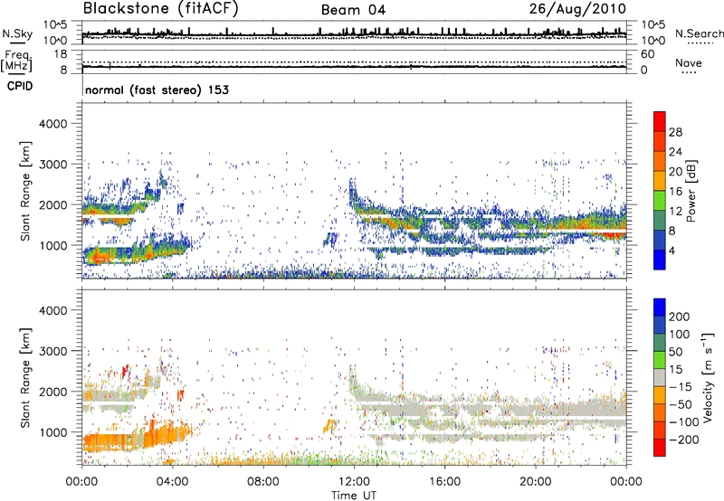Screen dimensions: 724x501
Task: Click the N.Sky legend label
Action: 17,33
